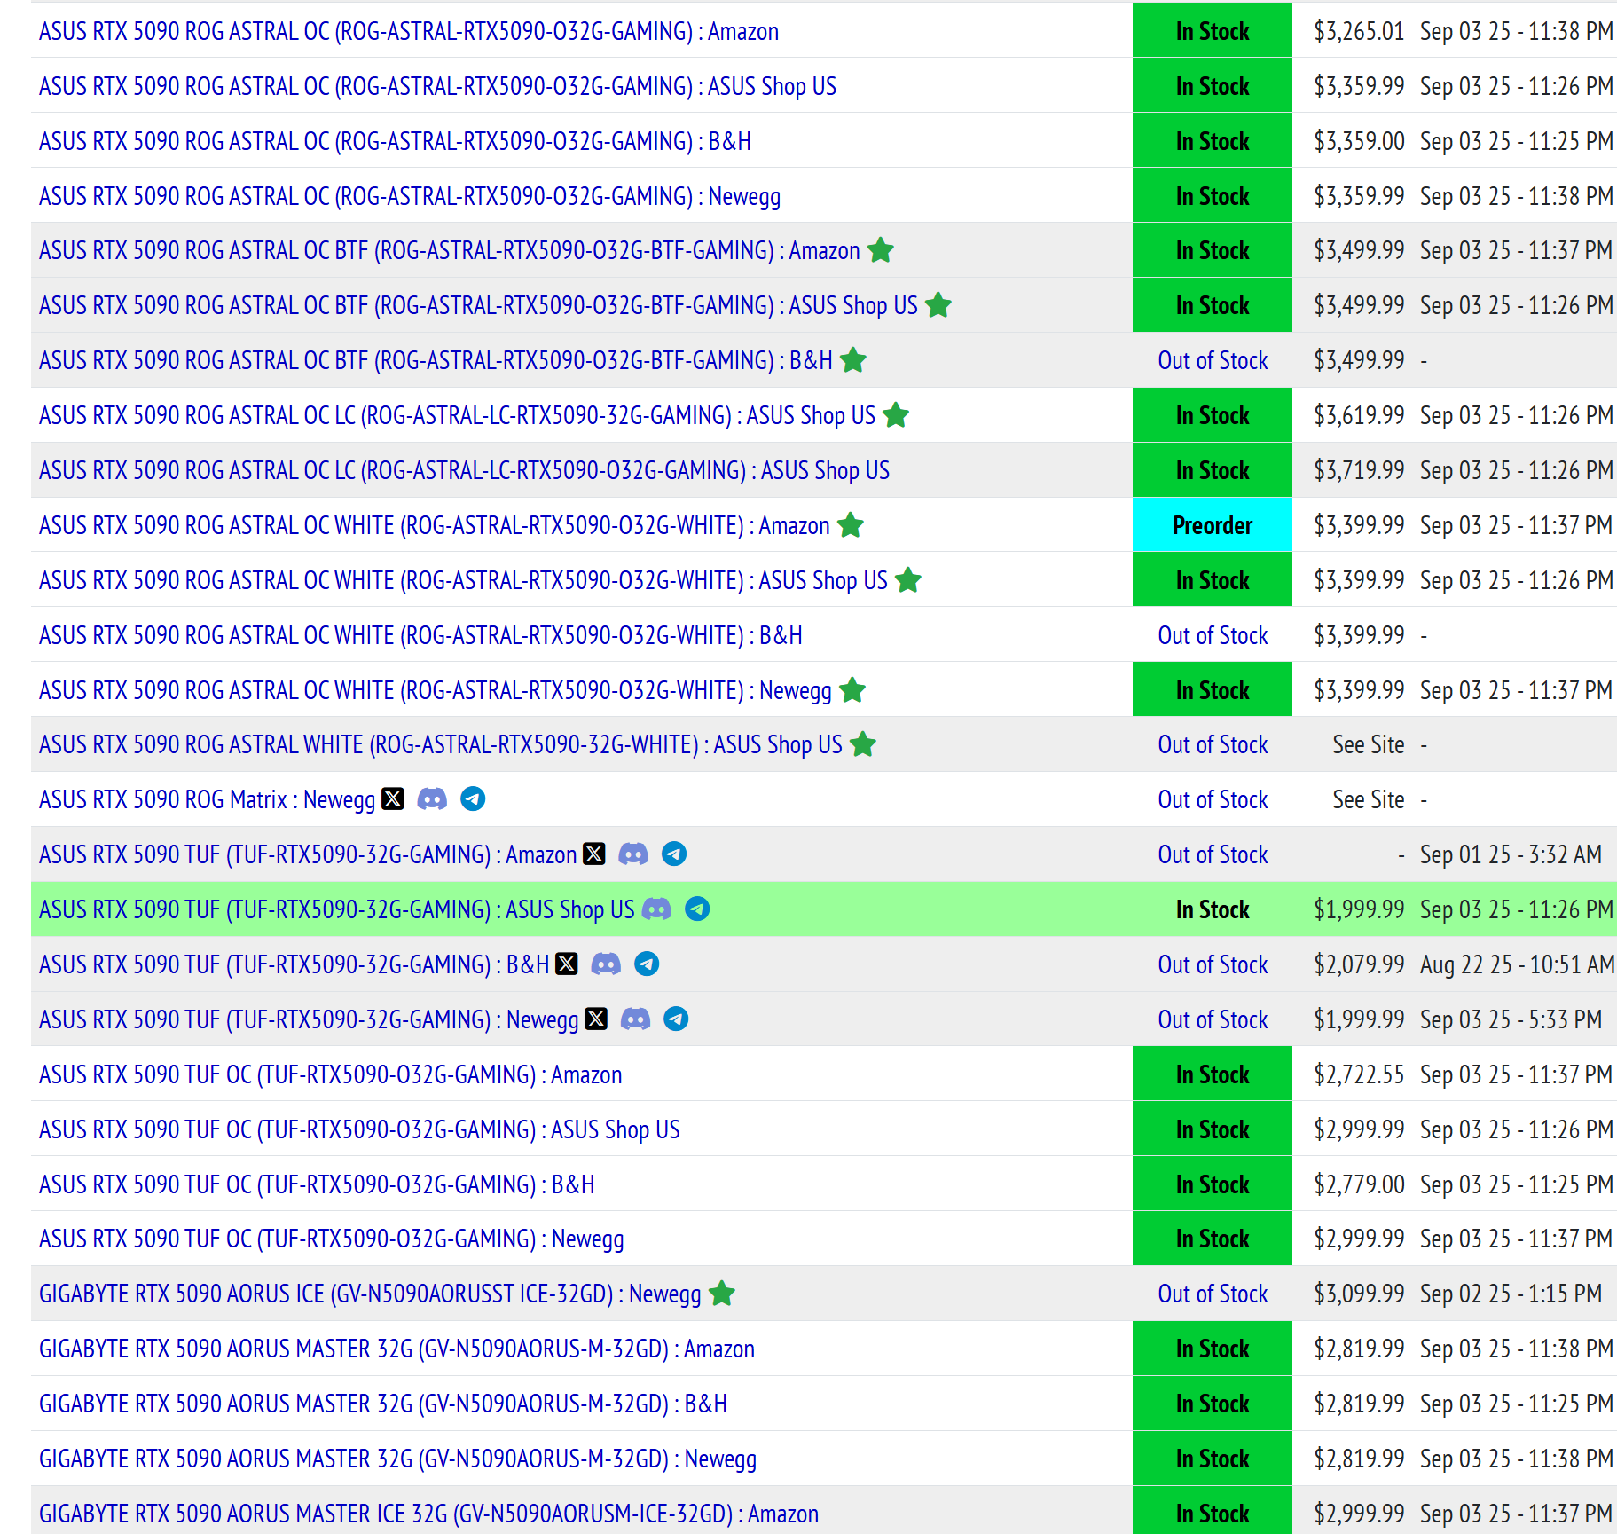Click the $3,359.00 price
This screenshot has height=1534, width=1617.
[1359, 141]
